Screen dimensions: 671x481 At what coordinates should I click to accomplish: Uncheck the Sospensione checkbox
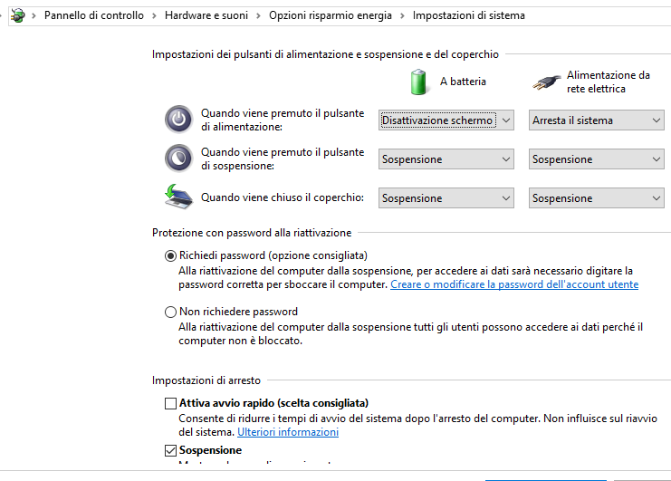pos(170,450)
